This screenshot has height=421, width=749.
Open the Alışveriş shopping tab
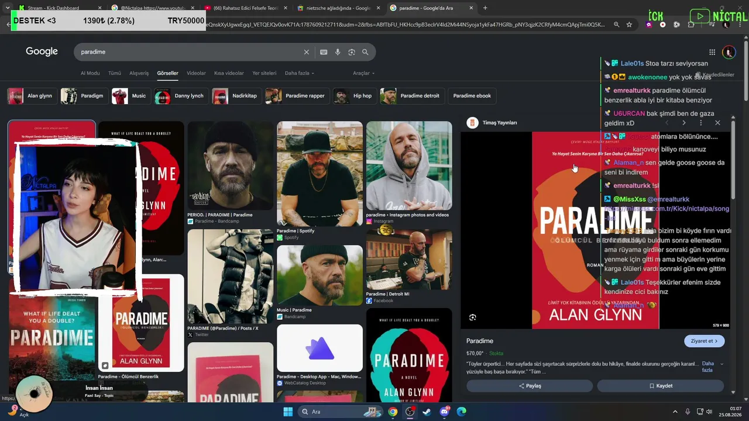click(x=139, y=73)
